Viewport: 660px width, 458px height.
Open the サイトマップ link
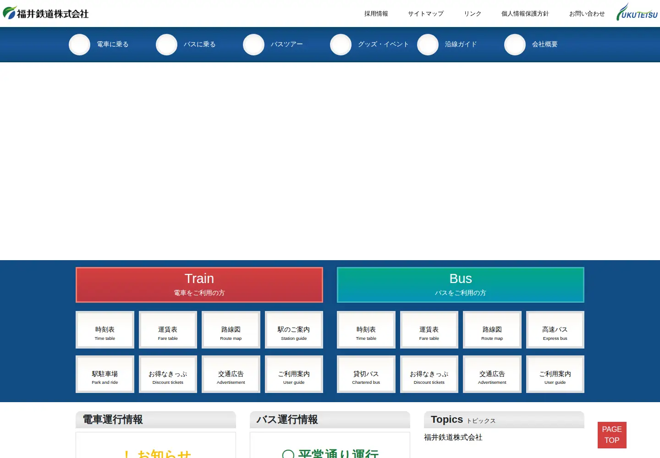(x=426, y=14)
